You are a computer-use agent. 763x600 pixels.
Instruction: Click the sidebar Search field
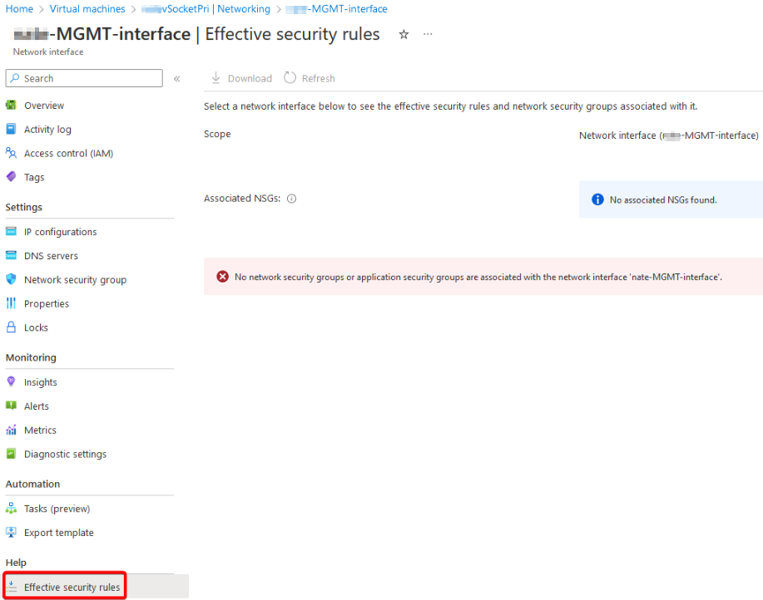point(84,78)
